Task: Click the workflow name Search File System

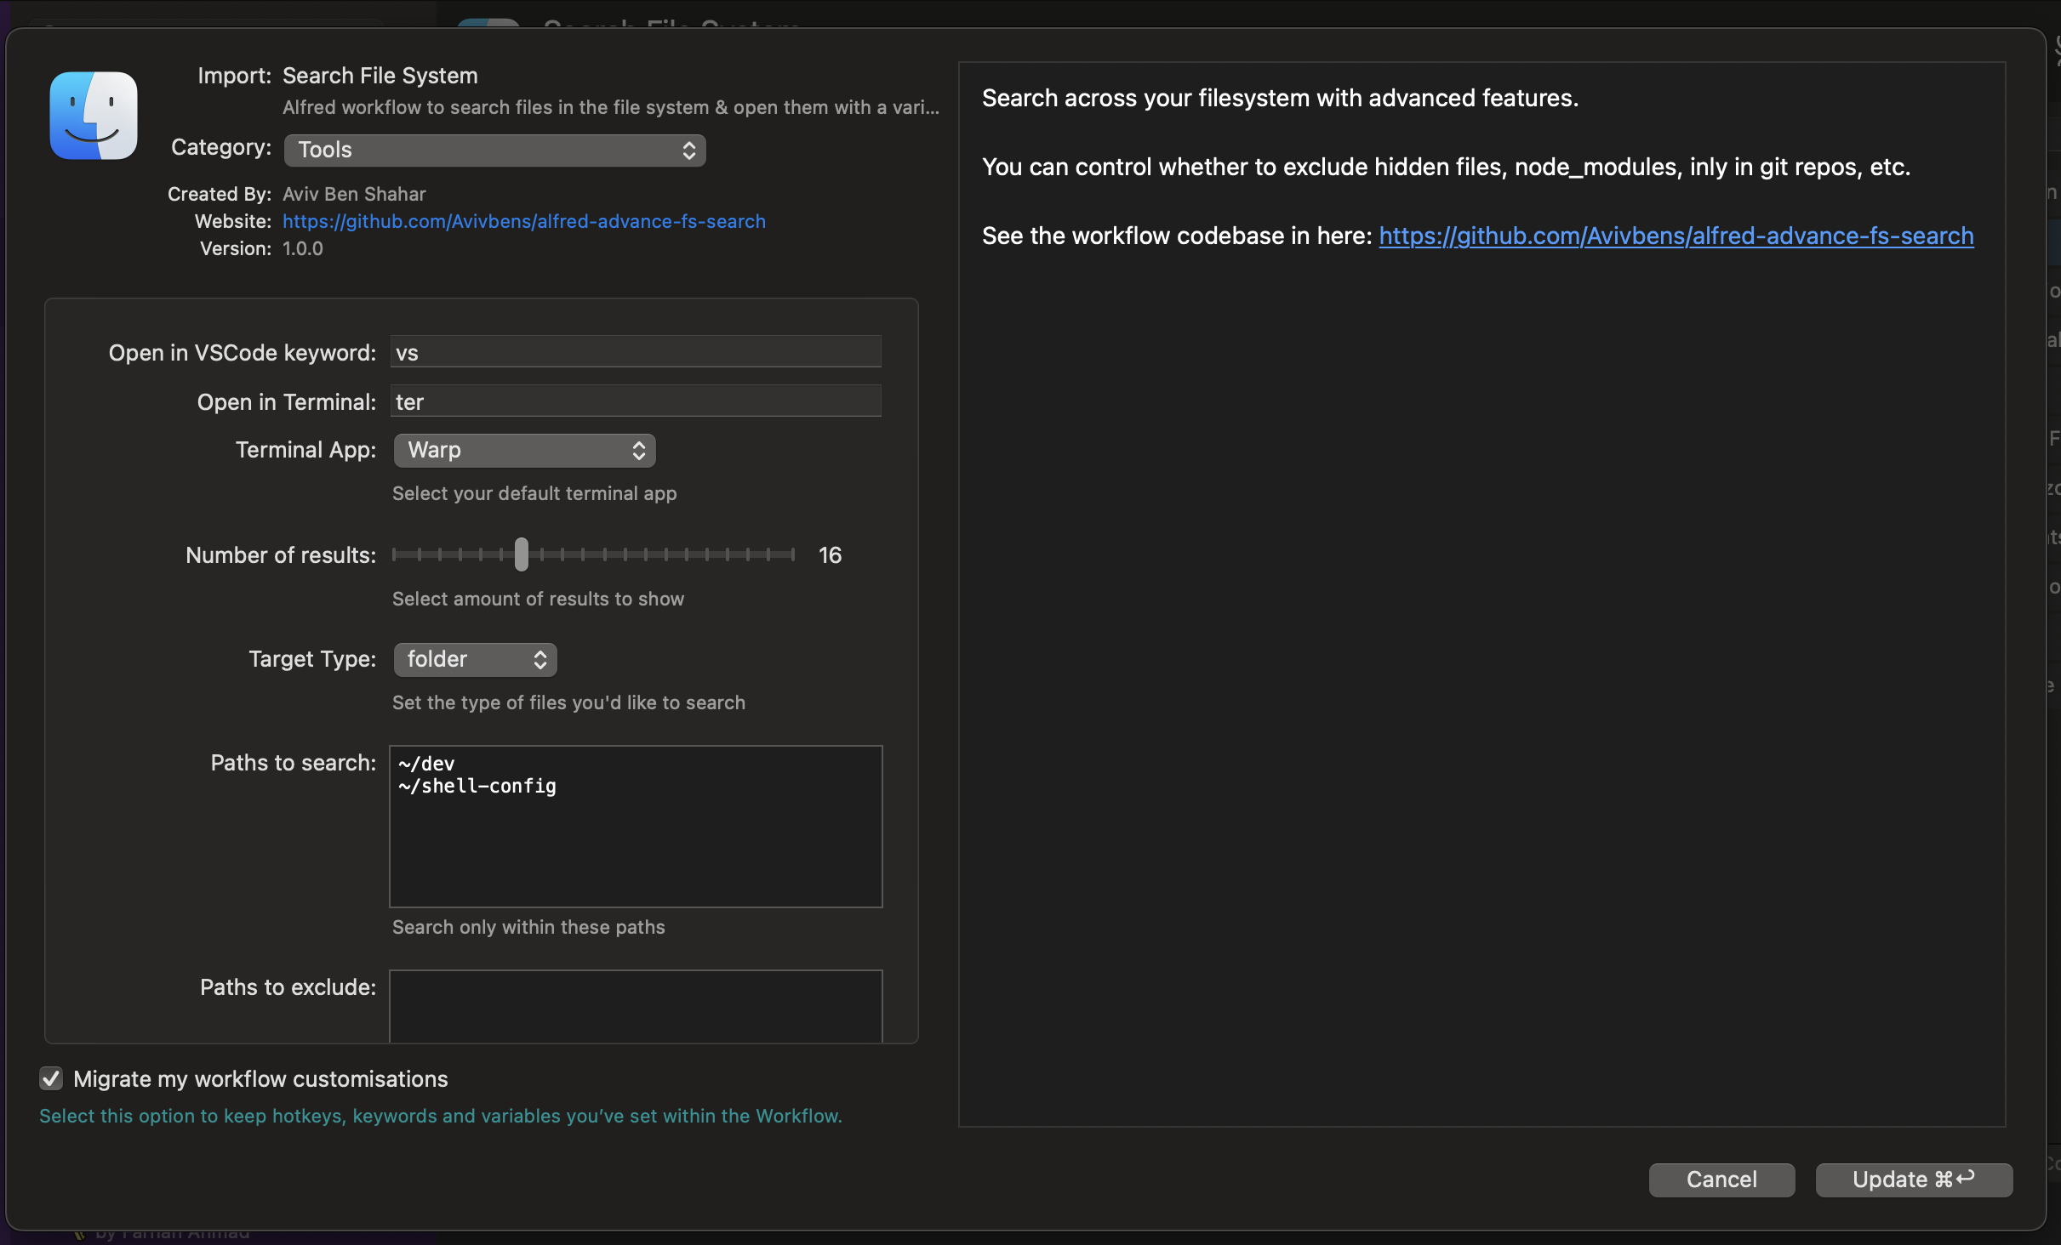Action: pyautogui.click(x=380, y=76)
